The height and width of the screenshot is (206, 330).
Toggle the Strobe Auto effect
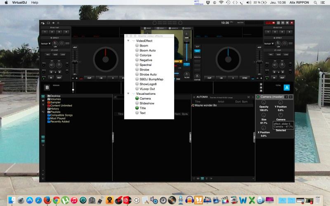(137, 75)
